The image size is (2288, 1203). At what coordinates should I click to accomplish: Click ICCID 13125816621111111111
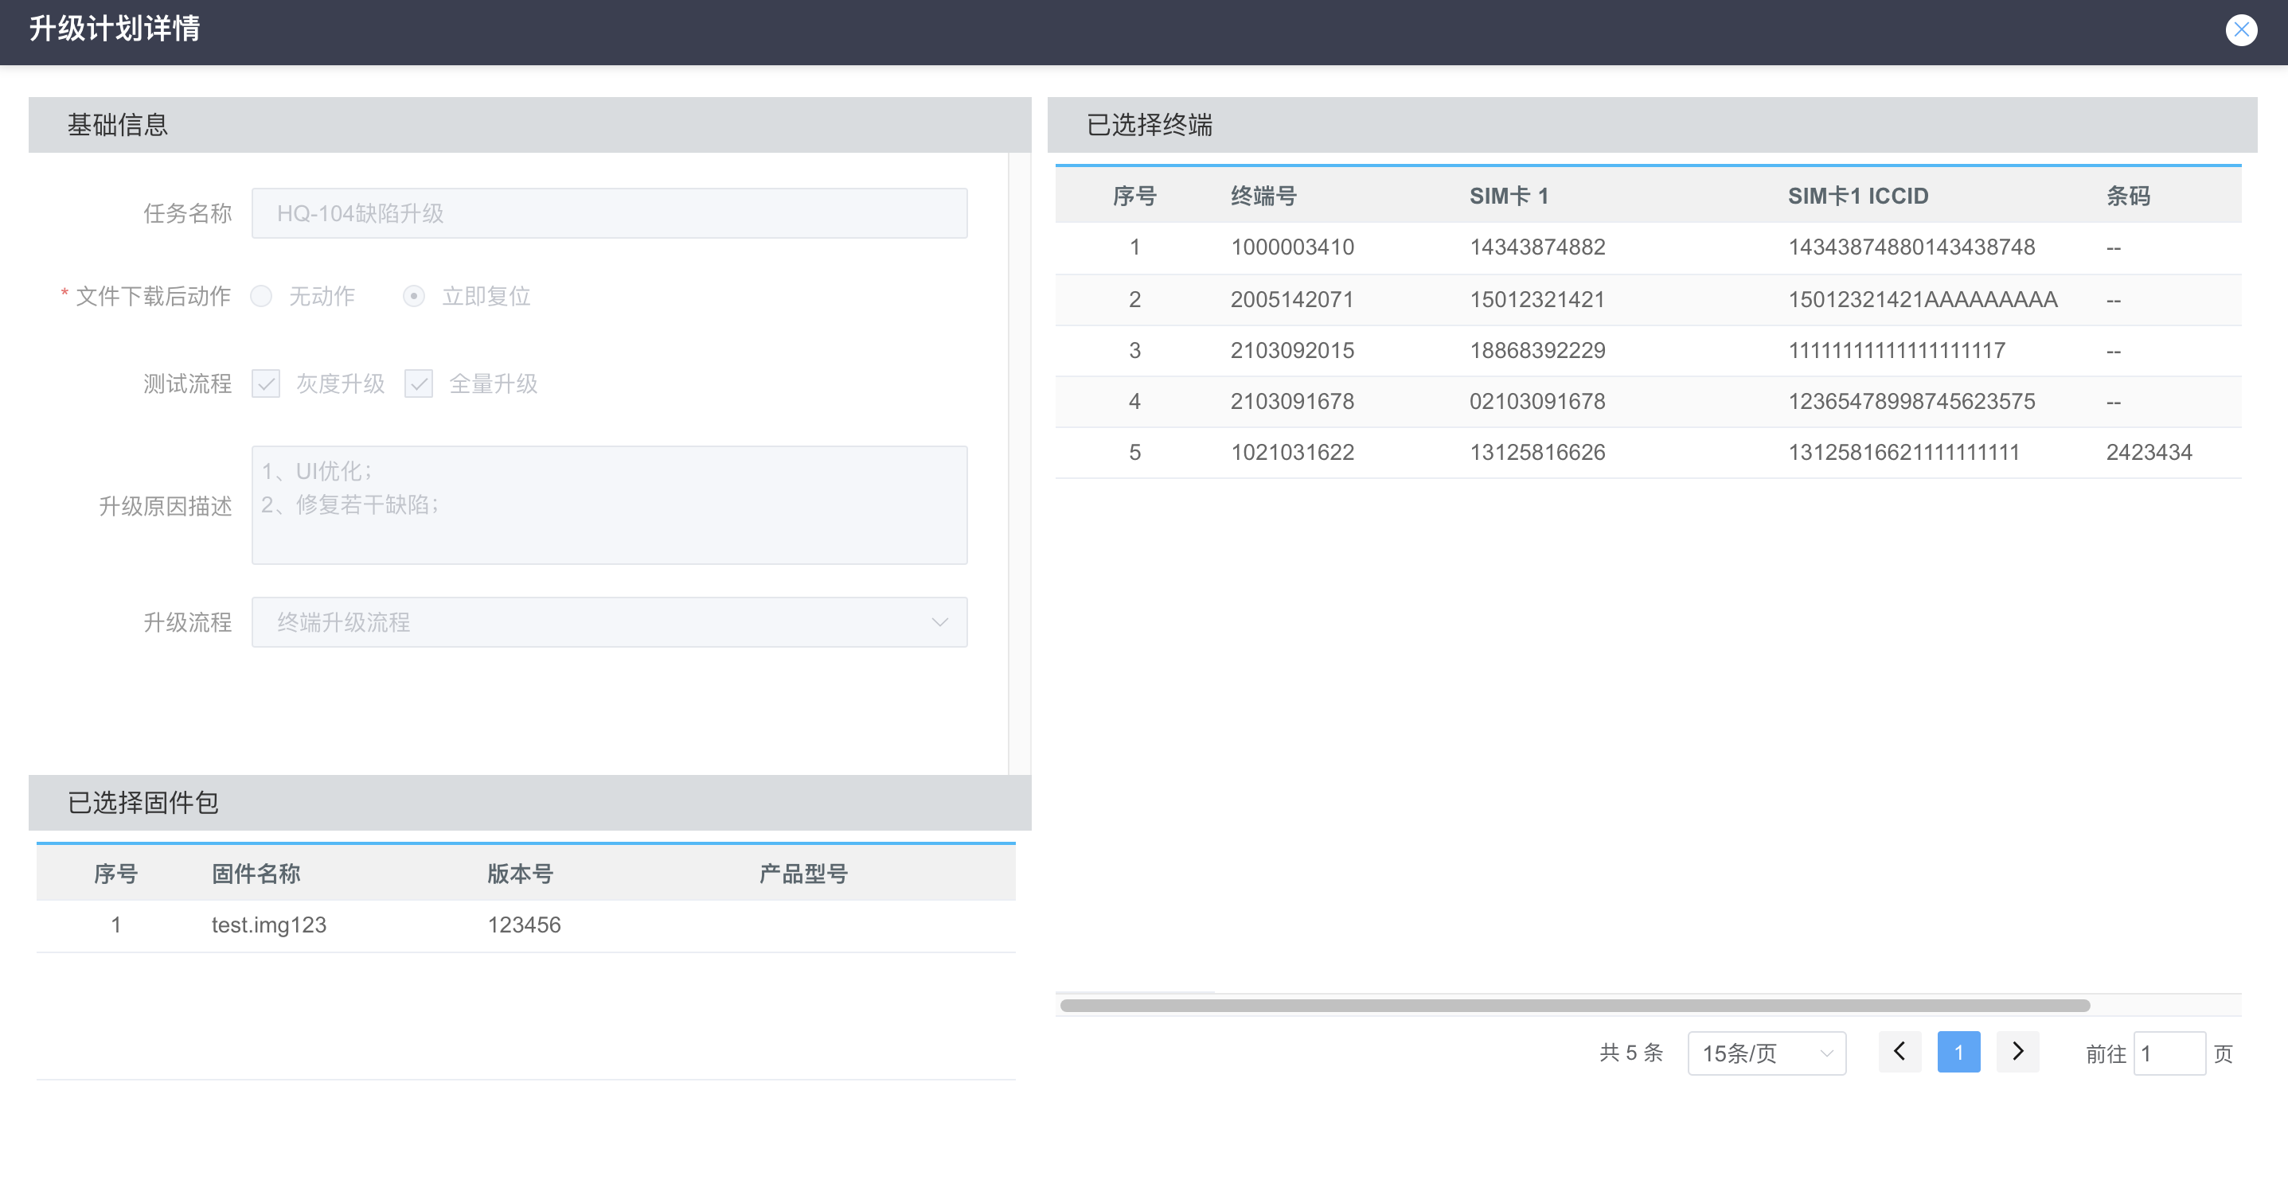1903,453
